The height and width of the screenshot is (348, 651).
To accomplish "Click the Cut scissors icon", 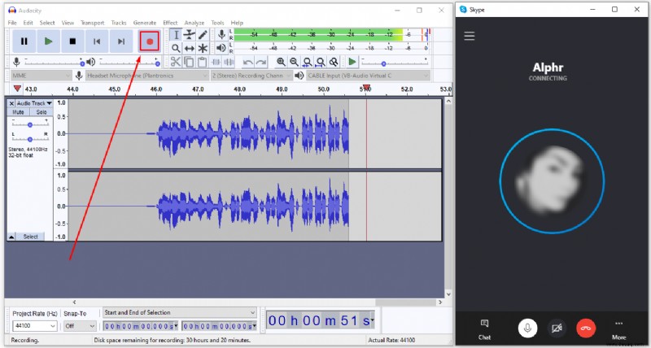I will click(x=176, y=63).
